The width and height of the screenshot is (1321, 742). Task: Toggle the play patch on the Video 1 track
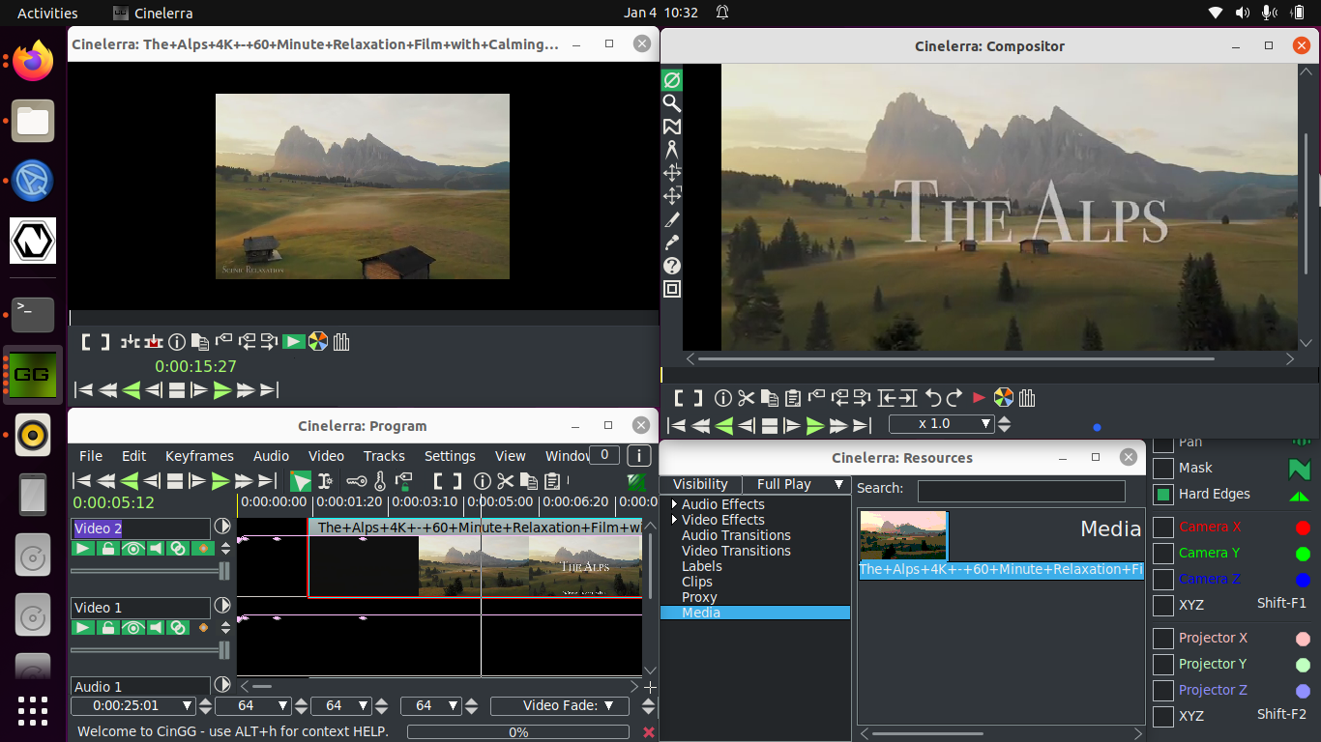point(84,628)
